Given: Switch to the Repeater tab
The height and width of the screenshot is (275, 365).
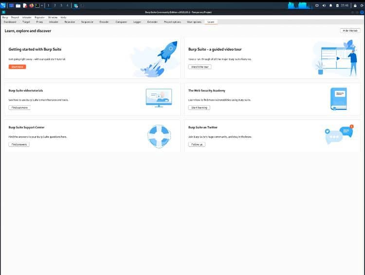Looking at the screenshot, I should coord(70,22).
